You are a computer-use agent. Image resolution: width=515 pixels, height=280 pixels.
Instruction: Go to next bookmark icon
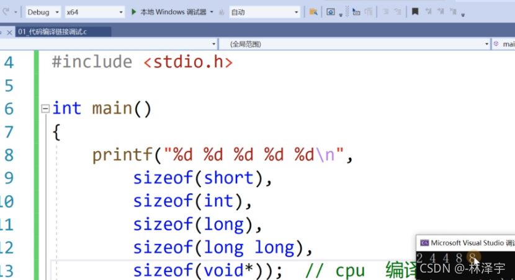pos(441,12)
